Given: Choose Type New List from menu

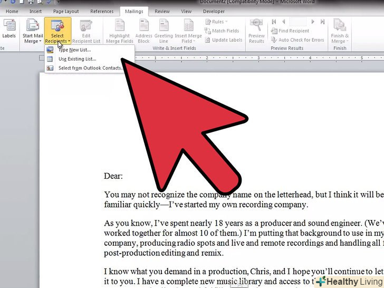Looking at the screenshot, I should [x=89, y=50].
